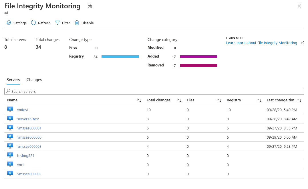Click into the Search servers field
This screenshot has width=308, height=189.
(x=154, y=91)
